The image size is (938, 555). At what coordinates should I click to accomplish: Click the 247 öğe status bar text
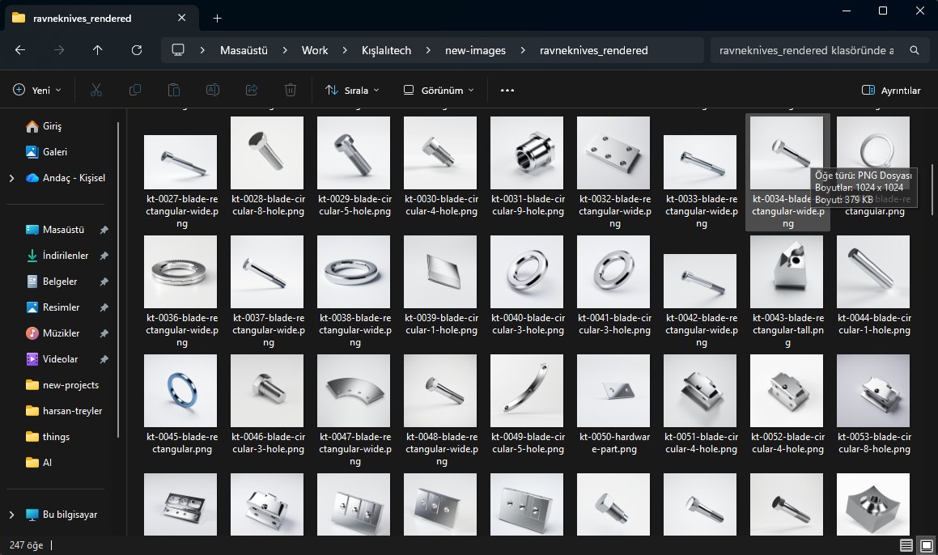tap(27, 544)
